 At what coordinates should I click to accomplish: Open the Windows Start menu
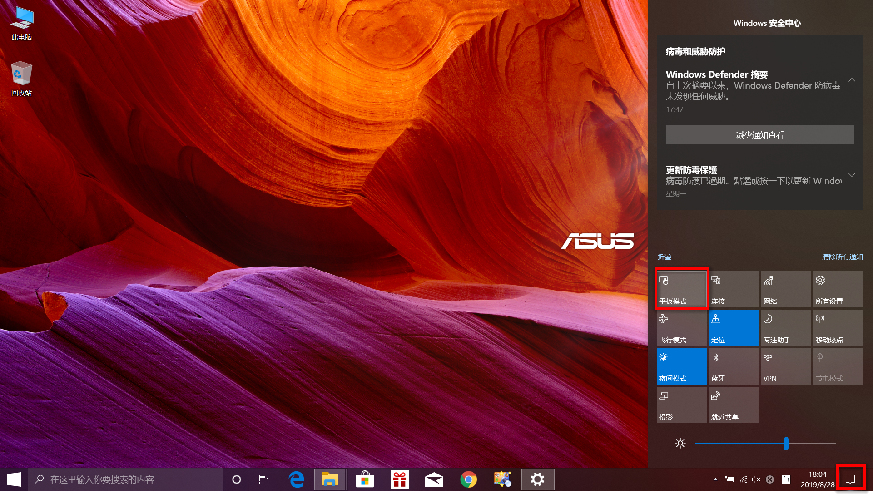tap(14, 479)
